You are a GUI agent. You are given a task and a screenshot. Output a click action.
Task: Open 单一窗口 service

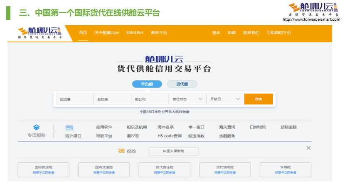(x=197, y=127)
